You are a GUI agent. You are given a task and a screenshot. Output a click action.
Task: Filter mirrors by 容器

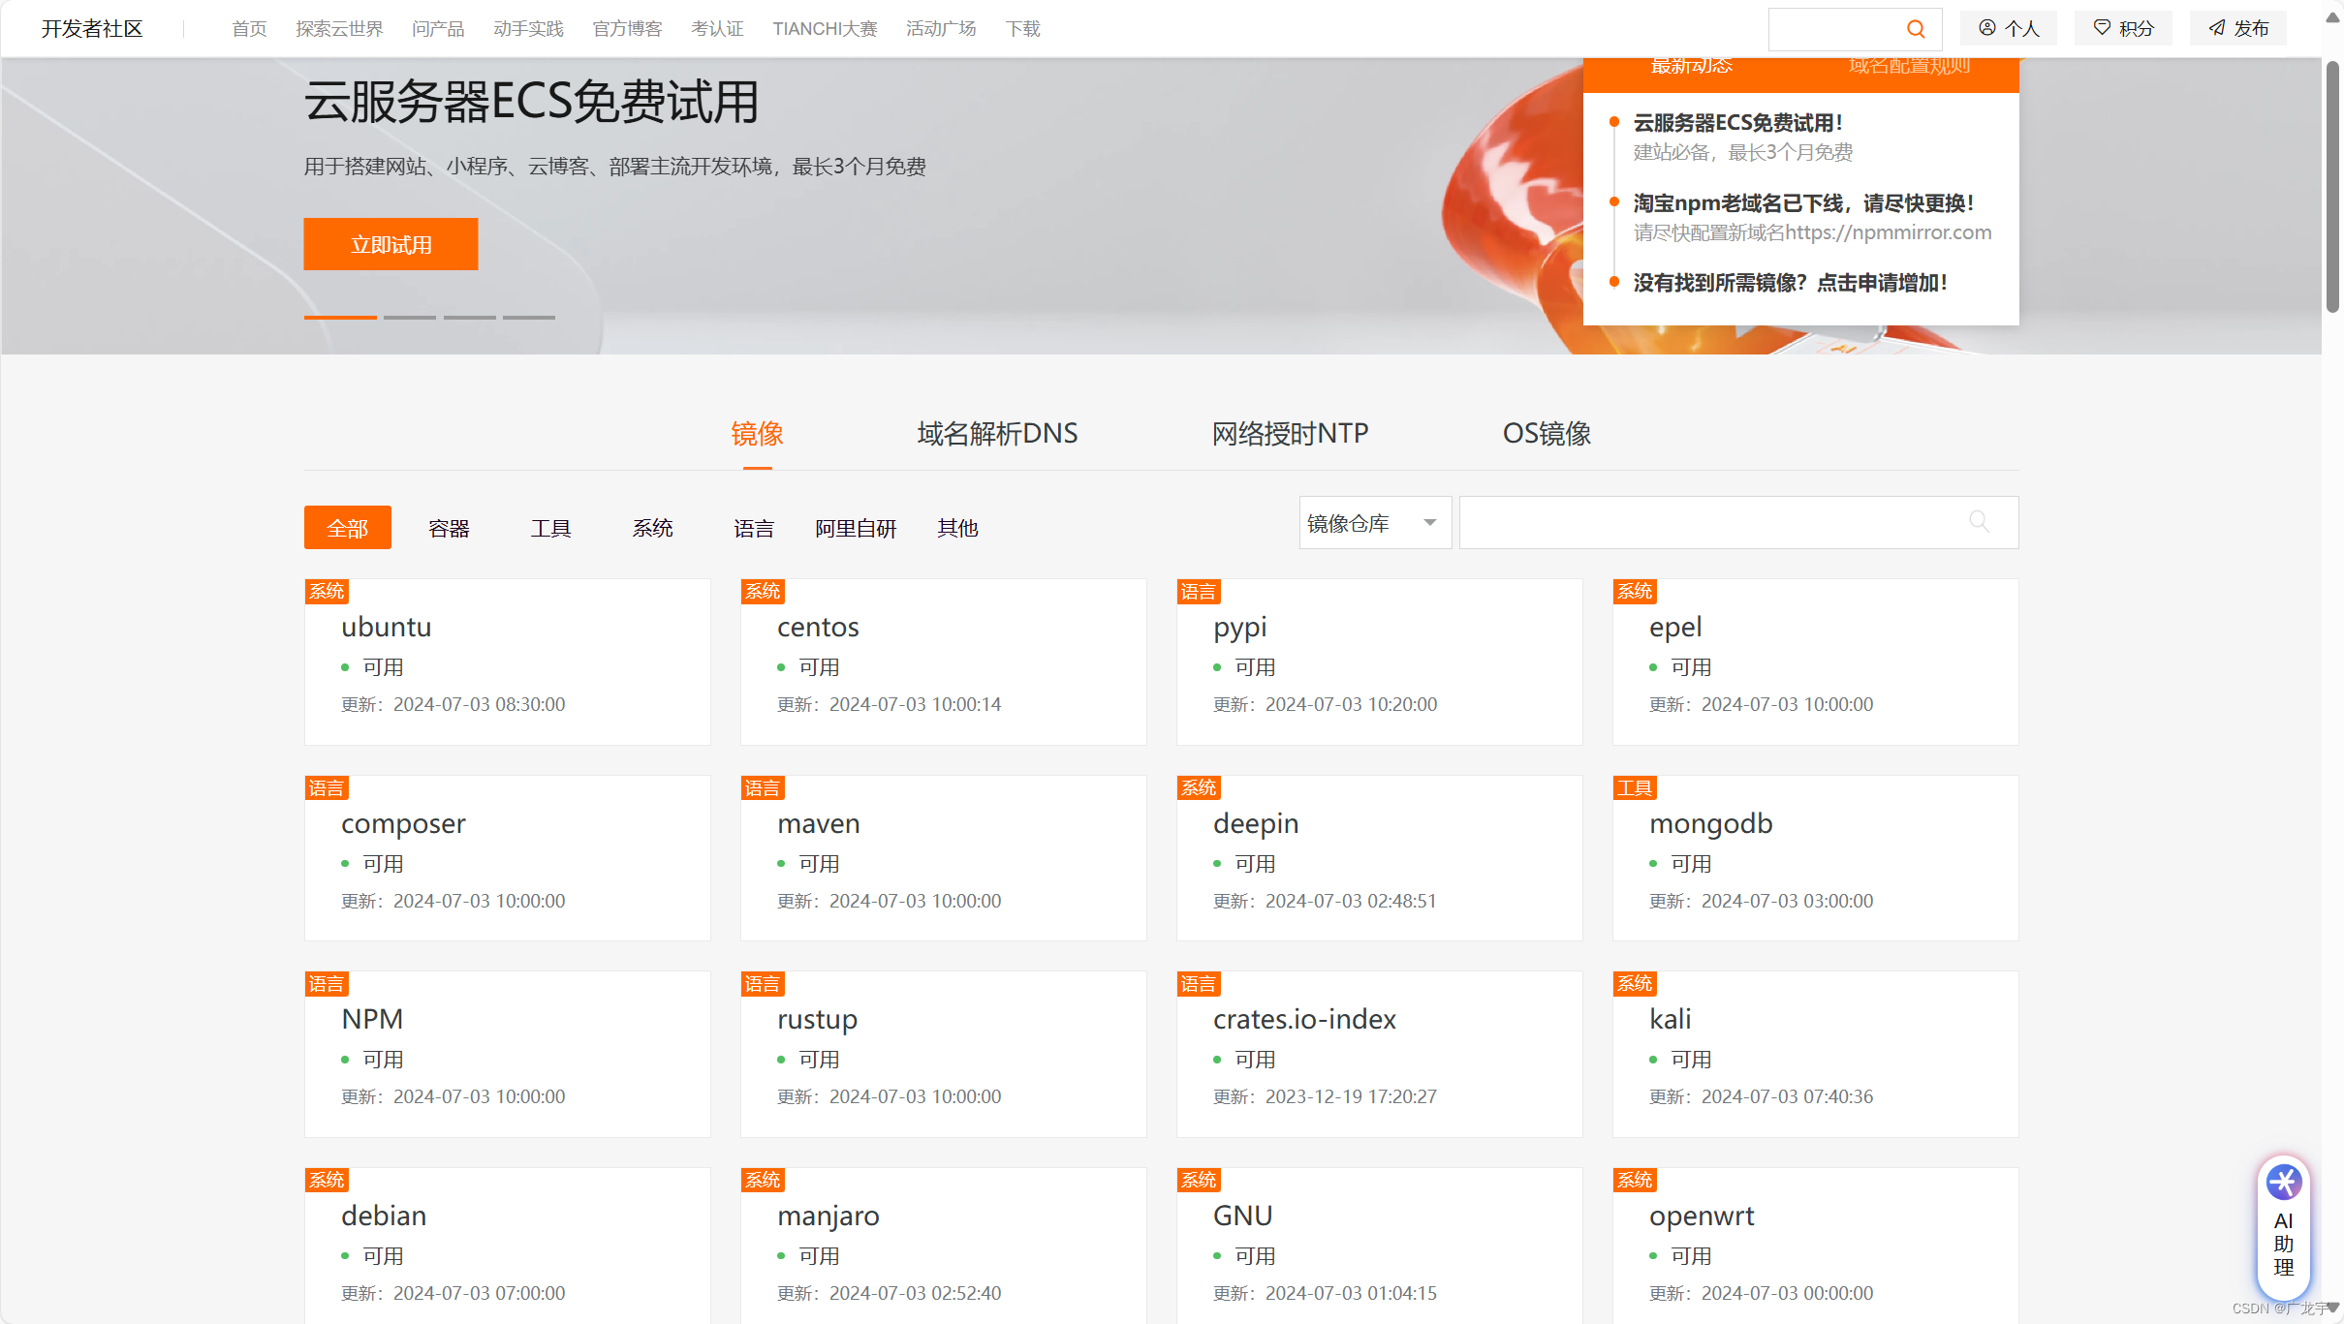coord(449,528)
